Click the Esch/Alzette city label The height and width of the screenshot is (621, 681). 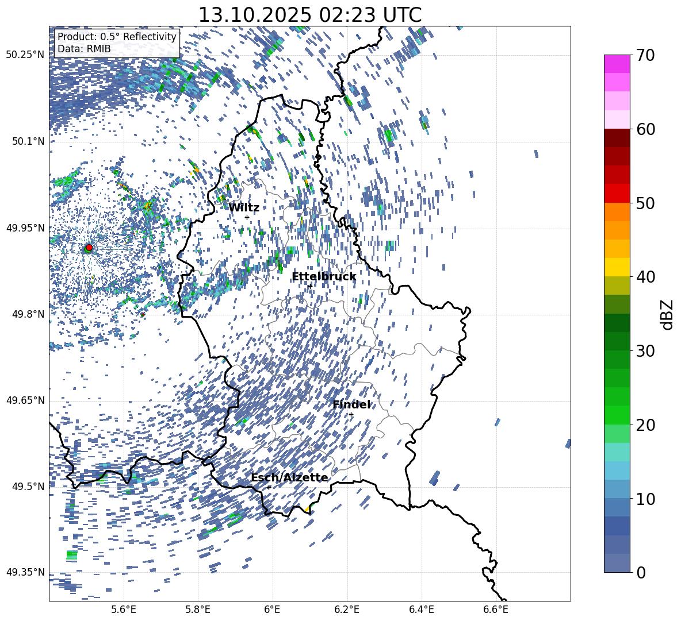[x=289, y=477]
